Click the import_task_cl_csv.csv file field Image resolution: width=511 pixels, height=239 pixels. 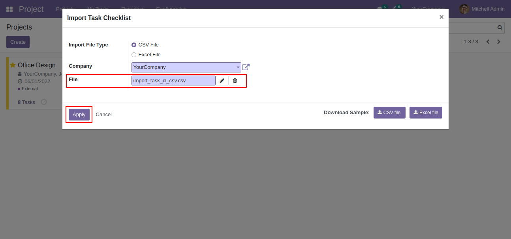point(173,81)
